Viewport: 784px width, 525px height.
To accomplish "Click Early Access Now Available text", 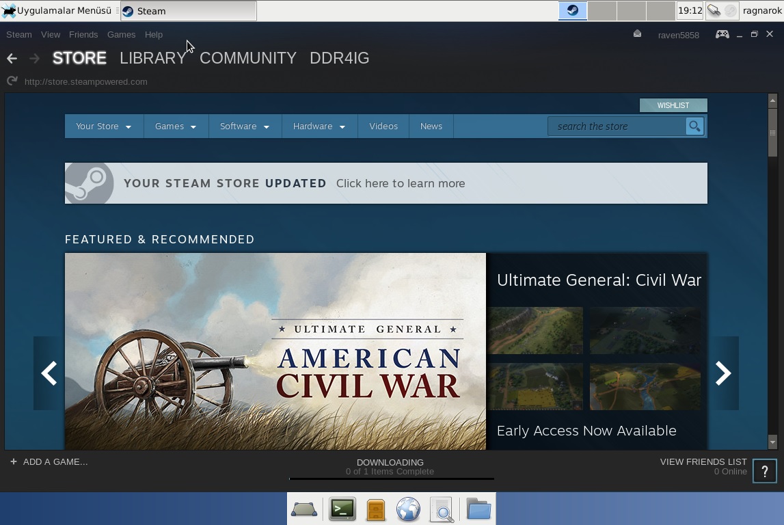I will [x=586, y=431].
